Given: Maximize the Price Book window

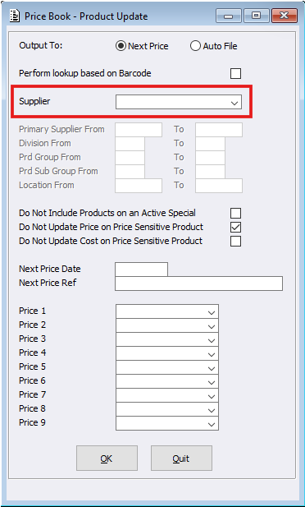Looking at the screenshot, I should (257, 16).
